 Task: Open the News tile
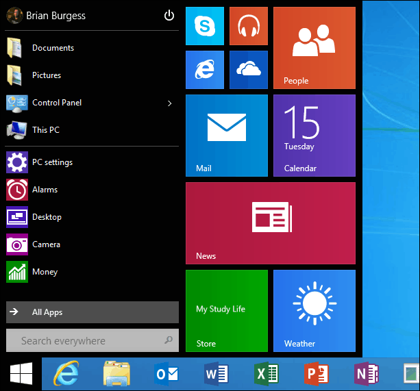[x=271, y=223]
